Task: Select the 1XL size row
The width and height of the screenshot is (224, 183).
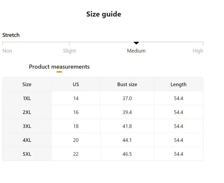Action: [103, 98]
